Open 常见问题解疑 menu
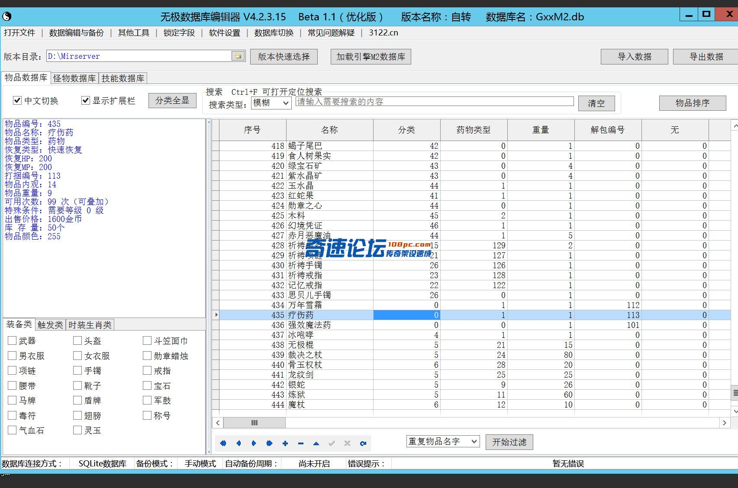The image size is (738, 488). coord(331,33)
